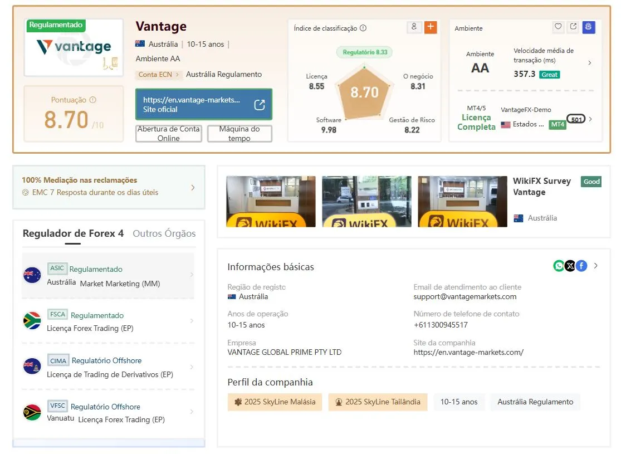This screenshot has height=454, width=621.
Task: Expand the CIMA regulator row chevron
Action: 192,367
